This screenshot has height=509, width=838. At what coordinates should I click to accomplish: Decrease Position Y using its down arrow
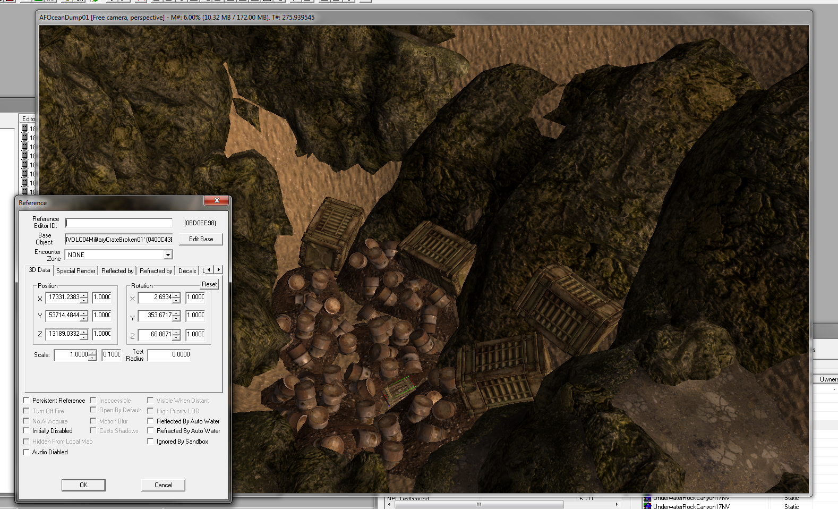[x=84, y=319]
